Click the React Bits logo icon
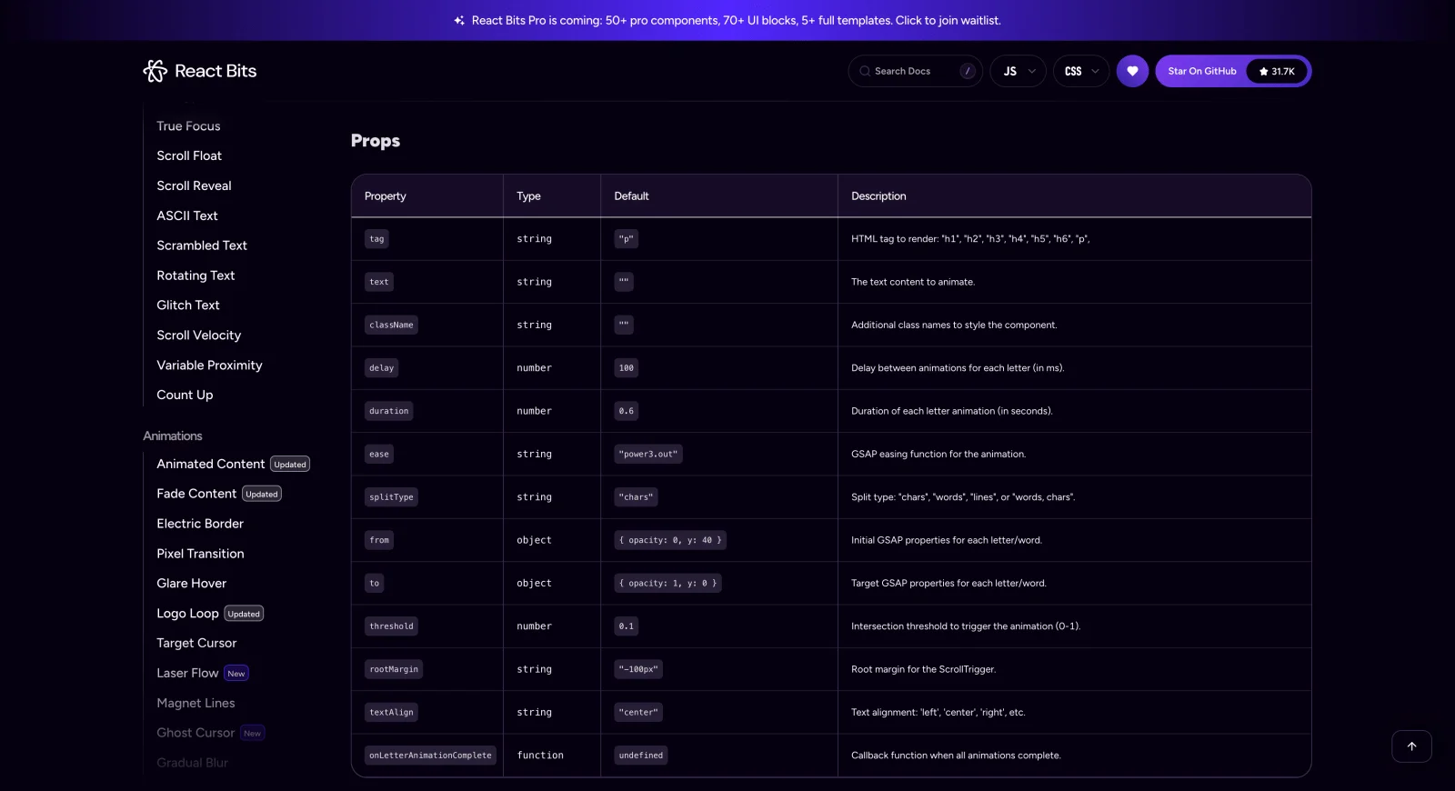 point(156,71)
